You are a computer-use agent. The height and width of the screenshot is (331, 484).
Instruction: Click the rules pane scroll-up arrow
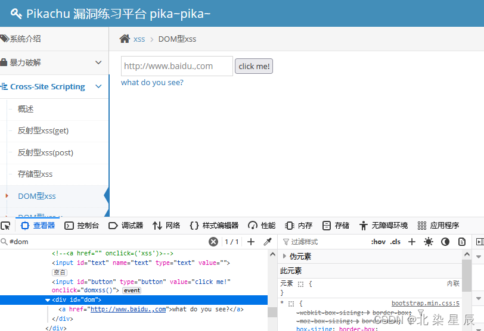(467, 255)
